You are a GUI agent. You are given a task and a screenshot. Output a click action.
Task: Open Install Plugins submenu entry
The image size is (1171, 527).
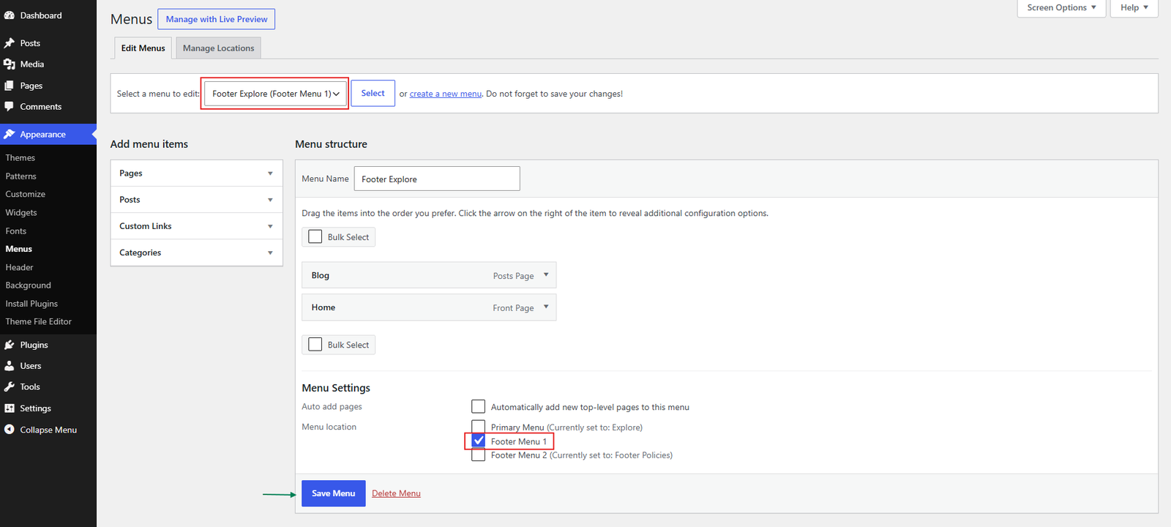click(x=31, y=304)
